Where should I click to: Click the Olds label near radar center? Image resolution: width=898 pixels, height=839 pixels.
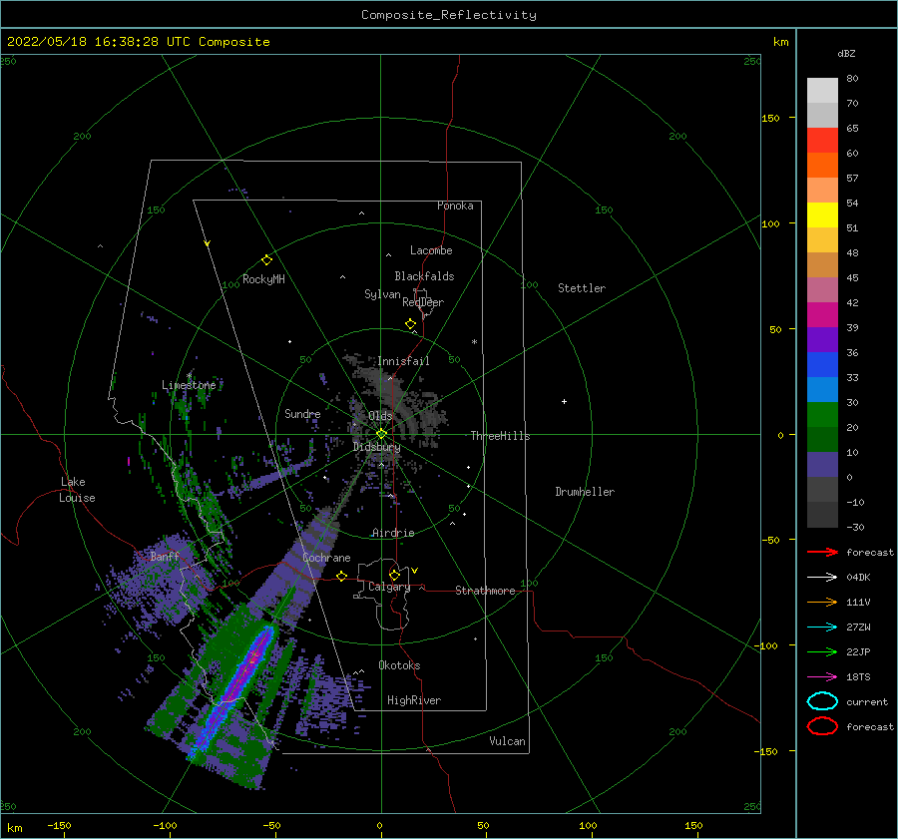[380, 416]
